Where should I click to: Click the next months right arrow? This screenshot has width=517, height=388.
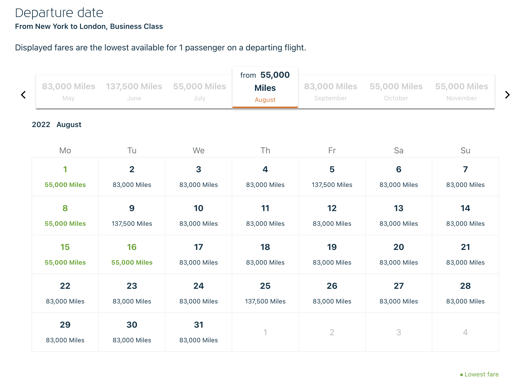point(507,95)
